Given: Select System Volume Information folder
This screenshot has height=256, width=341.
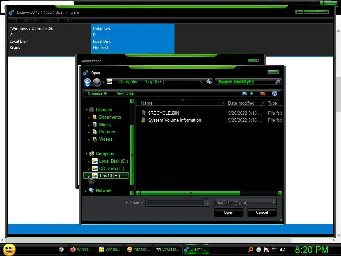Looking at the screenshot, I should pyautogui.click(x=174, y=120).
